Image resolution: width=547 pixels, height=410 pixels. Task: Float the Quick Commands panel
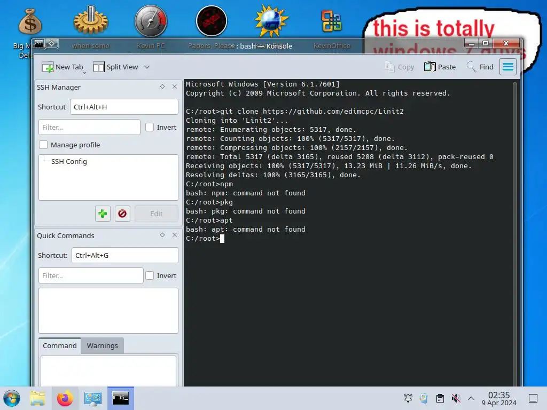click(162, 235)
